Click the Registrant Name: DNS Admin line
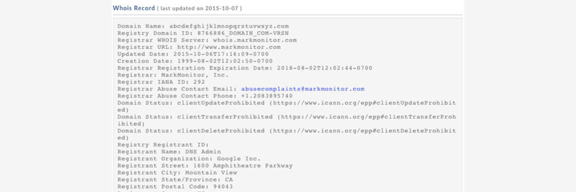The width and height of the screenshot is (576, 192). coord(169,152)
